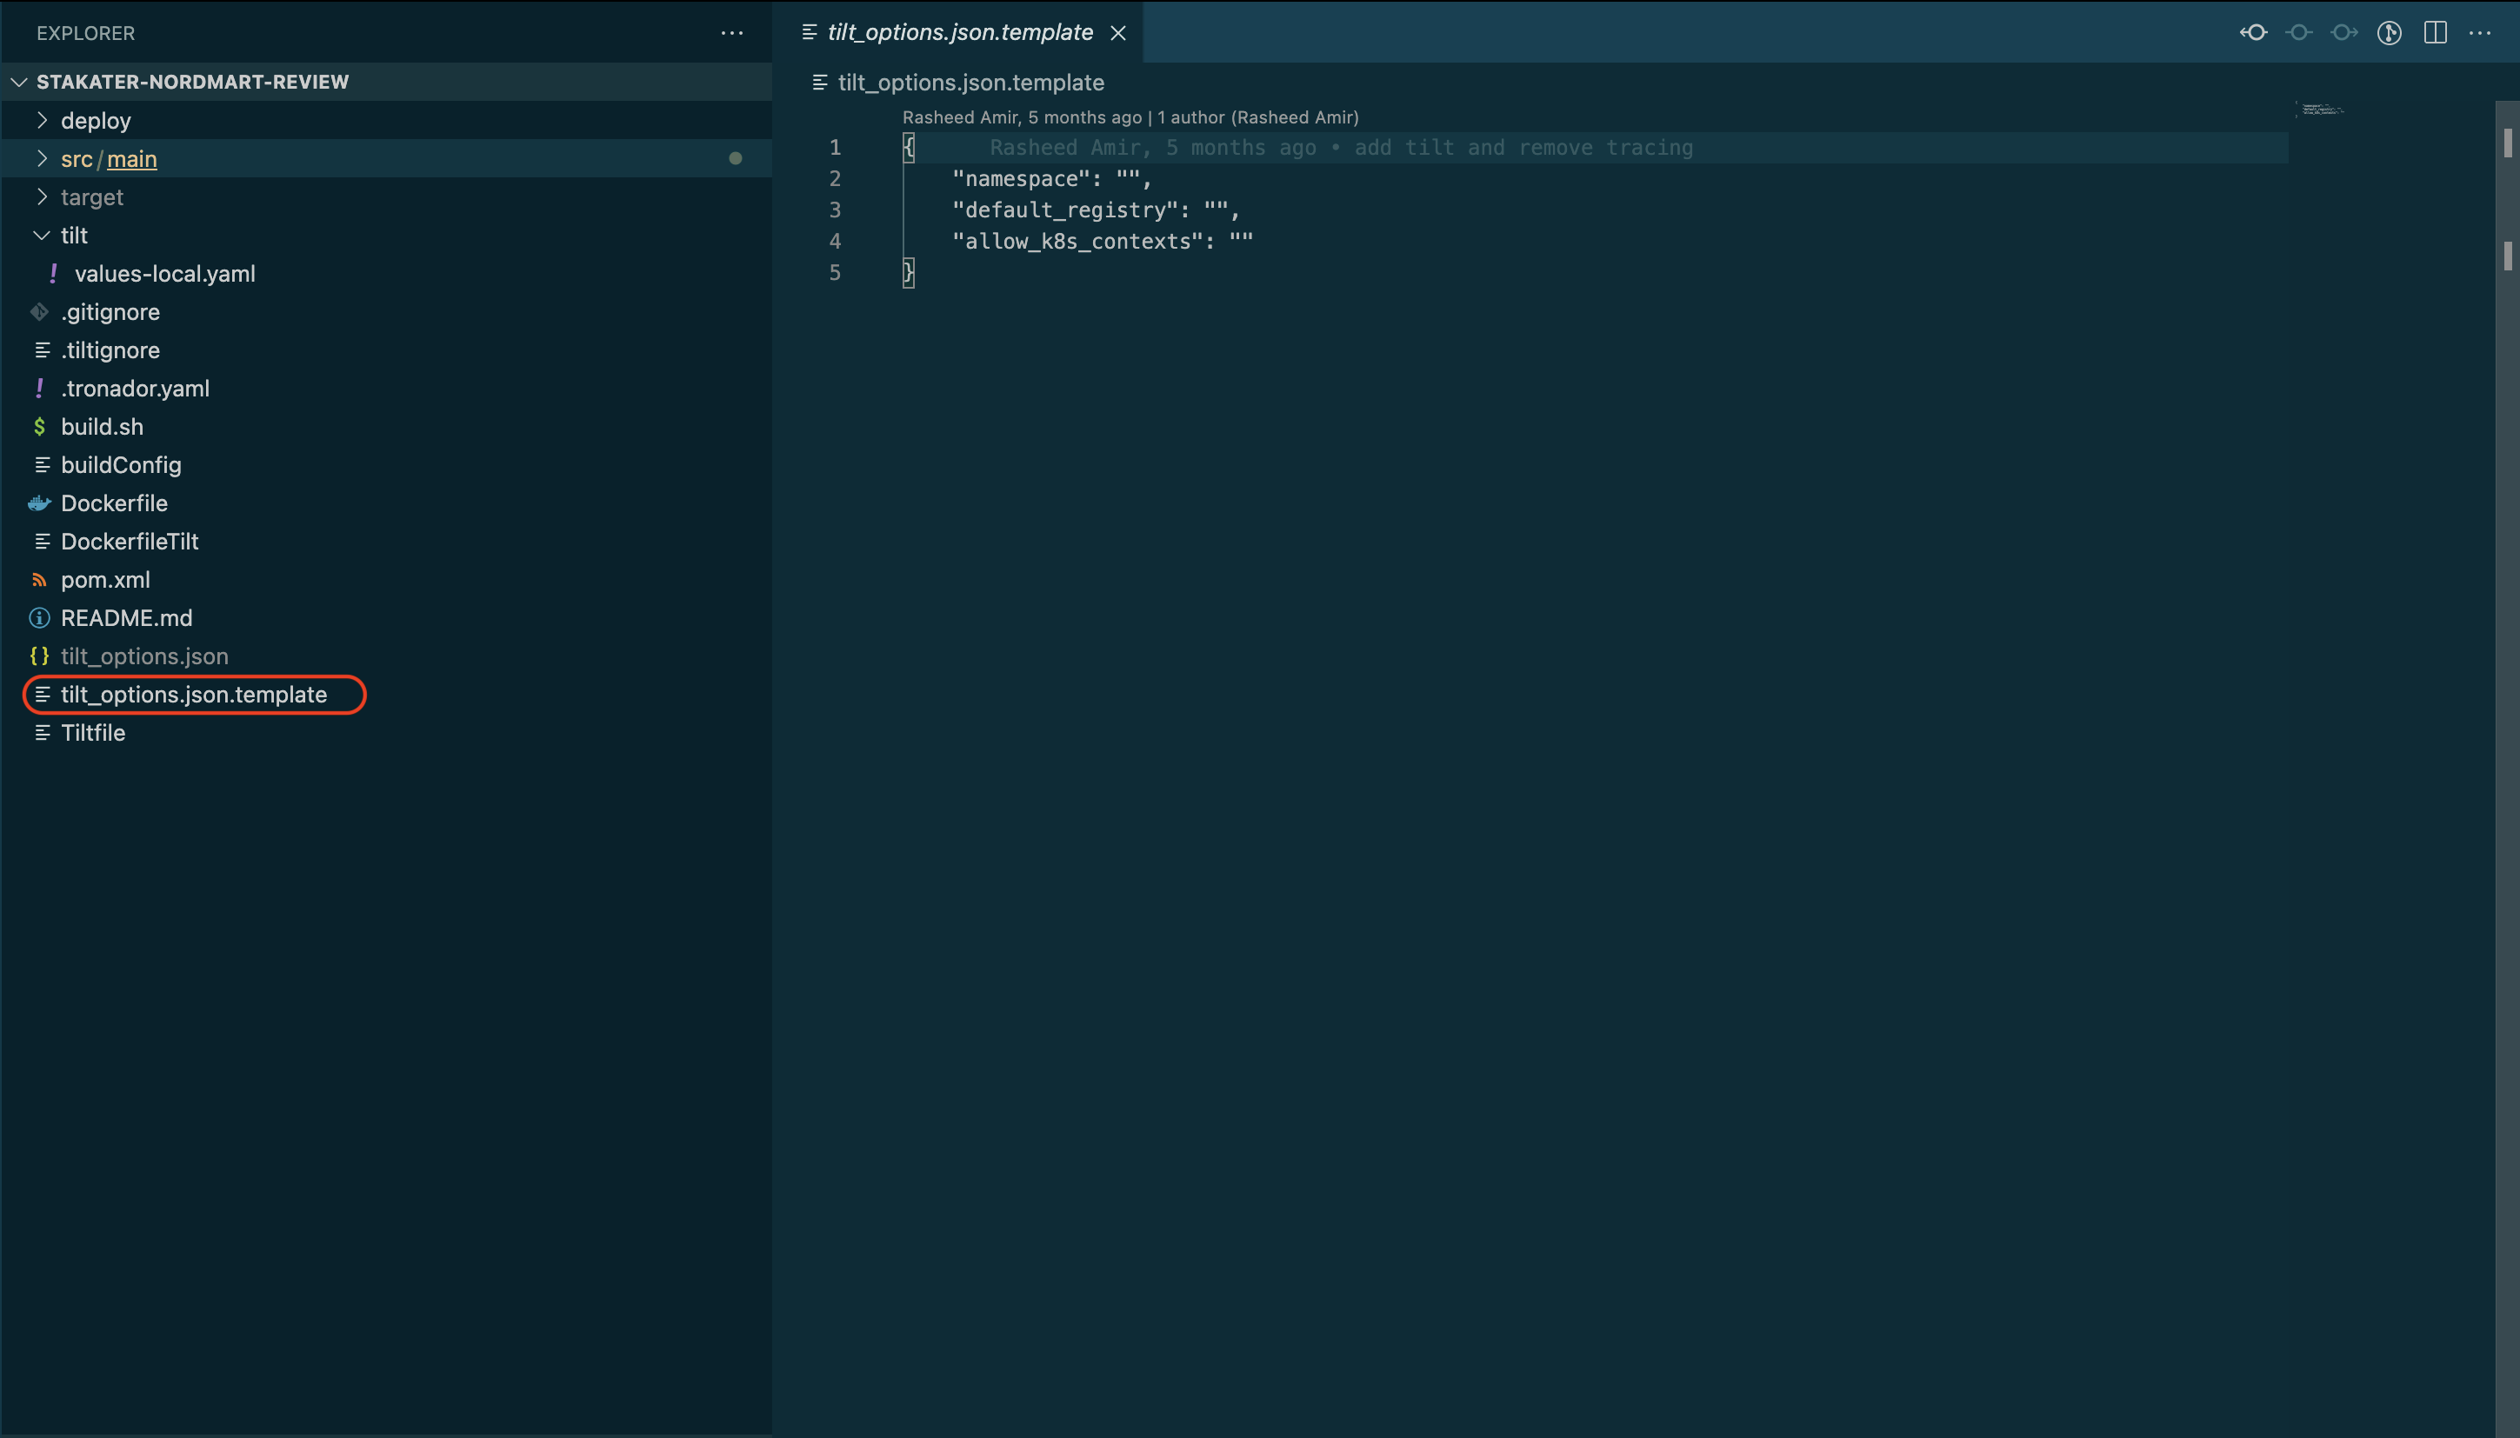Open pom.xml via its feed icon
Image resolution: width=2520 pixels, height=1438 pixels.
tap(39, 580)
